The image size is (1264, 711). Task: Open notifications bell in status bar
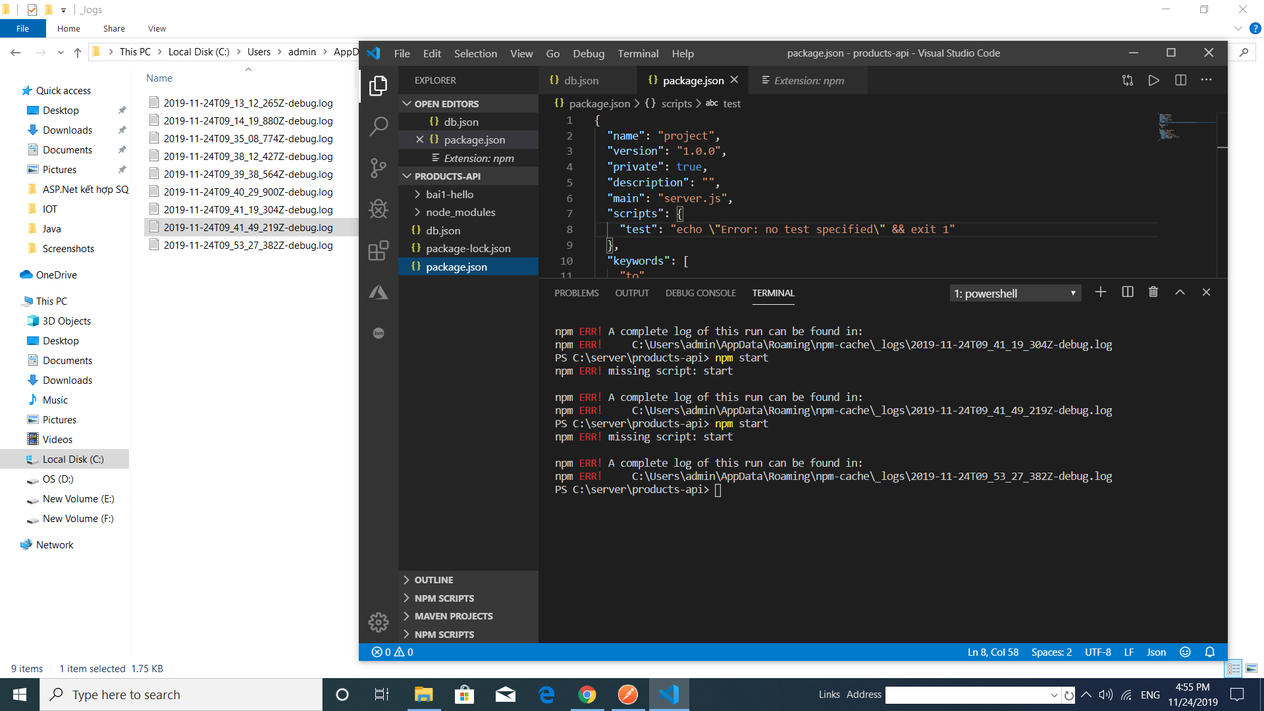pyautogui.click(x=1209, y=652)
